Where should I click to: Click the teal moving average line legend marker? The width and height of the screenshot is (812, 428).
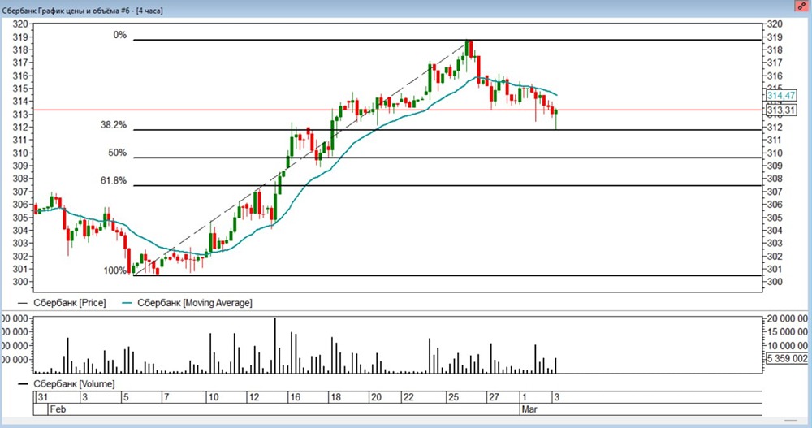(127, 303)
